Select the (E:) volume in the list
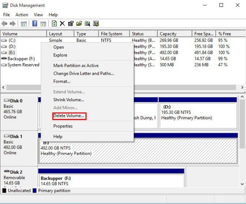The height and width of the screenshot is (204, 246). [12, 53]
